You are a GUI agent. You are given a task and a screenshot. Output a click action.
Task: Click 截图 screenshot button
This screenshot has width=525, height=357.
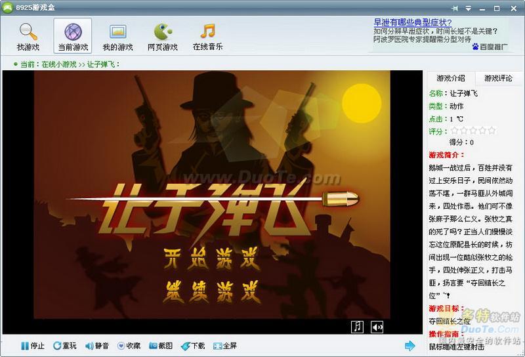click(x=161, y=346)
